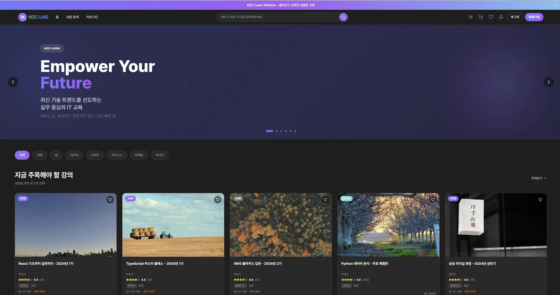Open the wishlist heart icon in header
Viewport: 560px width, 295px height.
pos(491,17)
